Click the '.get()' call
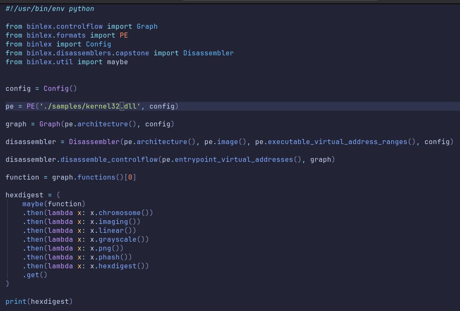Screen dimensions: 460x311 [35, 275]
